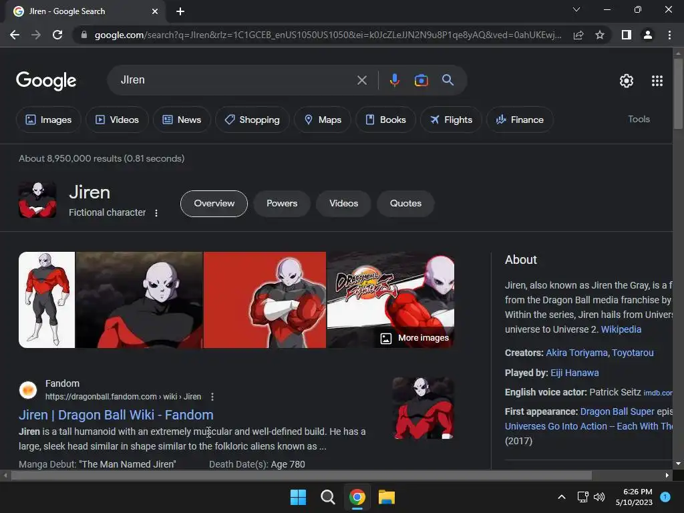Open the Jiren arms-crossed red image

point(265,300)
